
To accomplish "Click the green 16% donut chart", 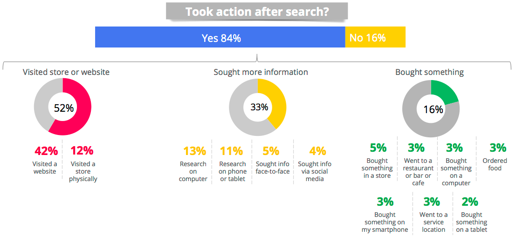I will point(431,109).
